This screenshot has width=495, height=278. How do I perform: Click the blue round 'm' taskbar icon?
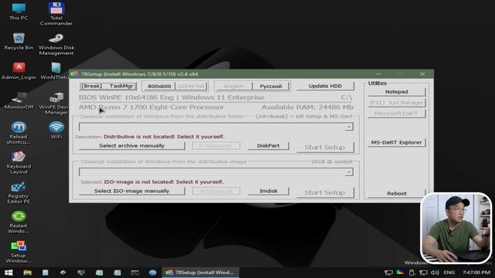point(153,273)
